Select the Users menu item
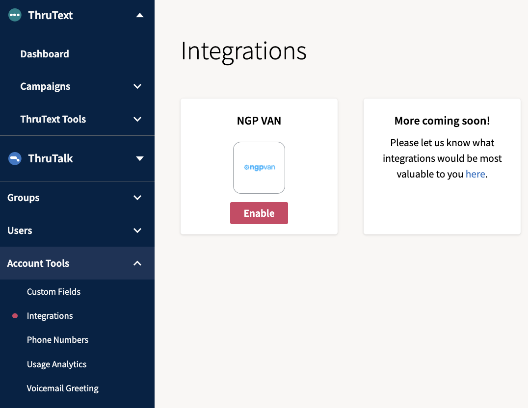Image resolution: width=528 pixels, height=408 pixels. click(20, 230)
